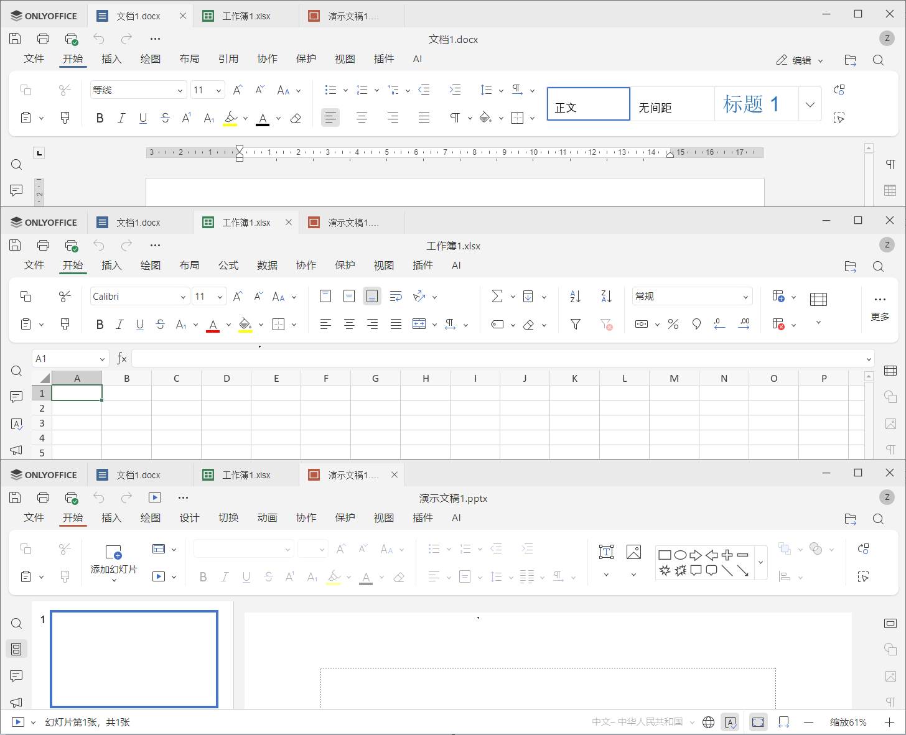Switch to the 数据 tab in the spreadsheet editor
The width and height of the screenshot is (906, 735).
coord(267,266)
